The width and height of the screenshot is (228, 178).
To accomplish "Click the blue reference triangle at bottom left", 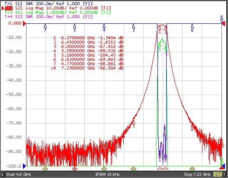I will pos(24,166).
